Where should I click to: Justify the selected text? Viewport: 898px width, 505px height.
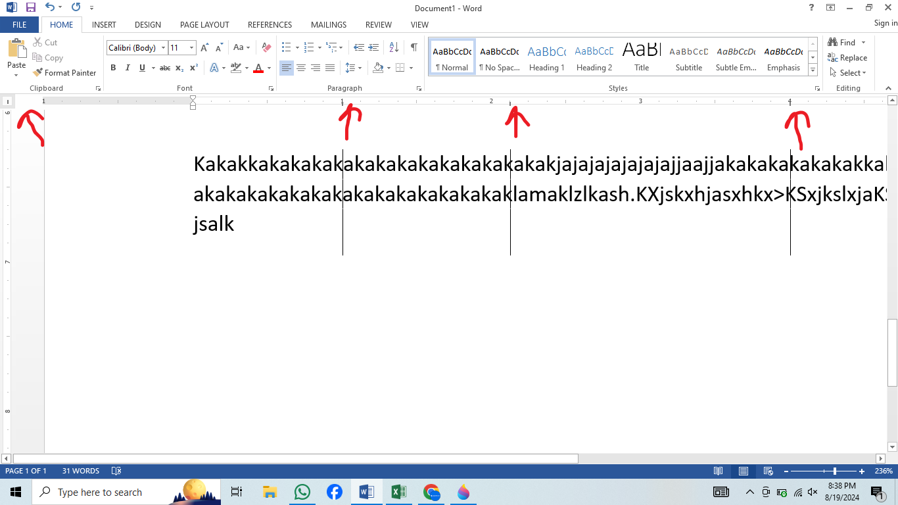(330, 68)
